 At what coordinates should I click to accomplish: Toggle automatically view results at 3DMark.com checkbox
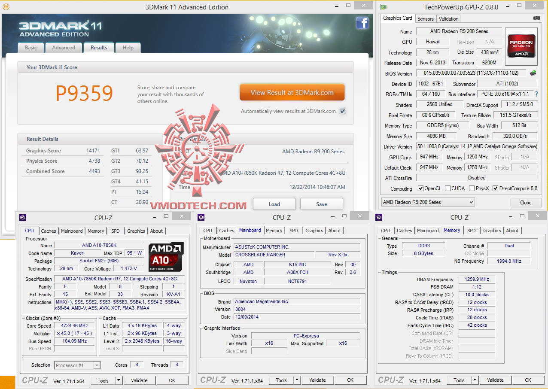pyautogui.click(x=342, y=111)
